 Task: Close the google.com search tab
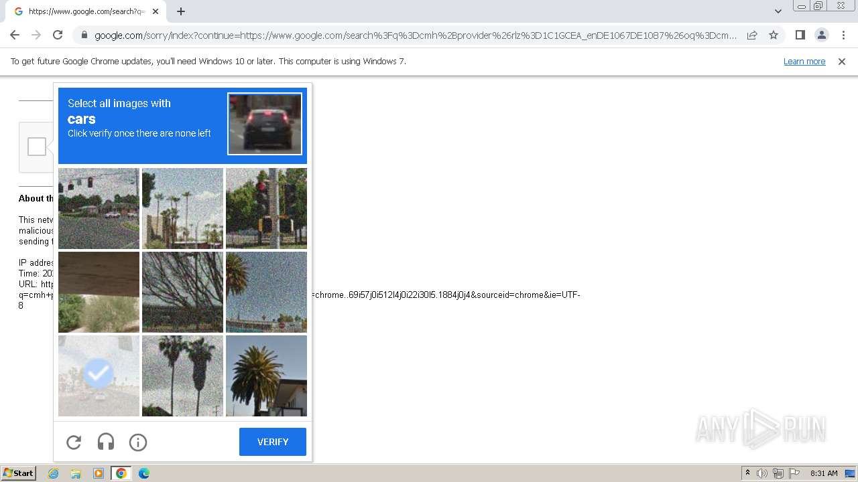pyautogui.click(x=156, y=11)
